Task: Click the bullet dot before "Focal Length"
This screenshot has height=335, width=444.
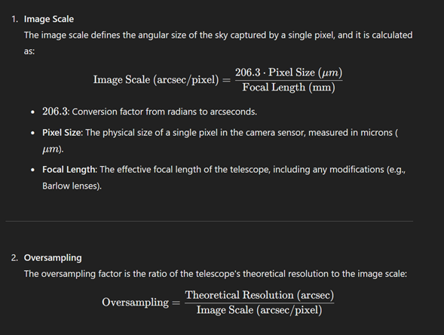Action: (33, 170)
